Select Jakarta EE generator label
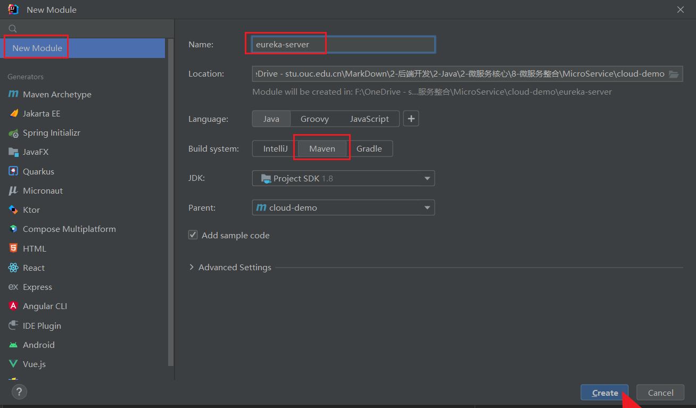 pos(42,113)
